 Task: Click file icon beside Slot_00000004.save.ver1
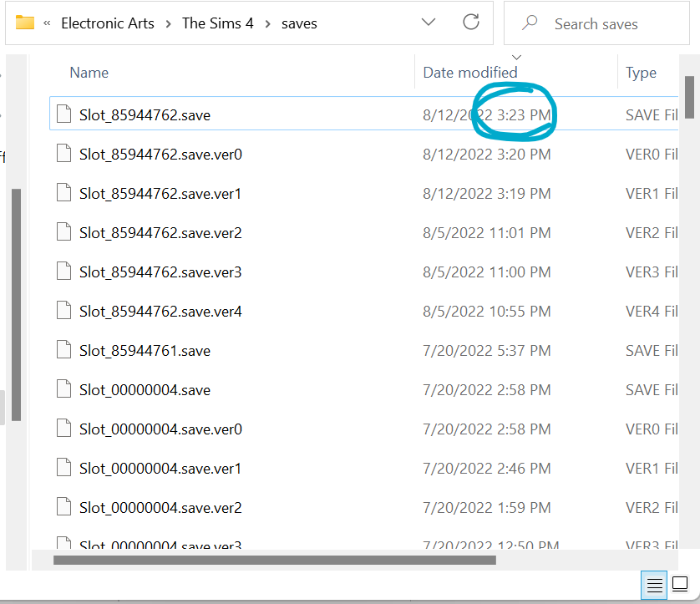pos(63,467)
